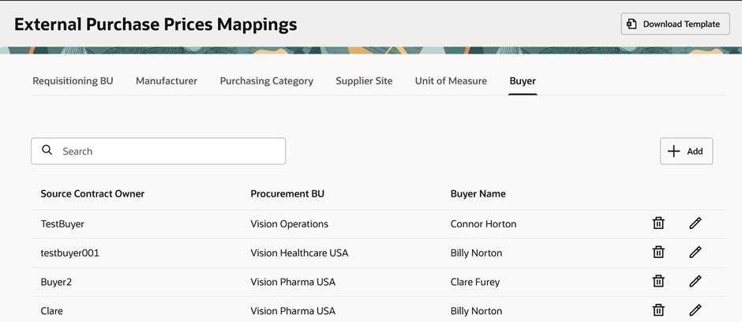
Task: Edit the testbuyer001 mapping row
Action: tap(695, 253)
